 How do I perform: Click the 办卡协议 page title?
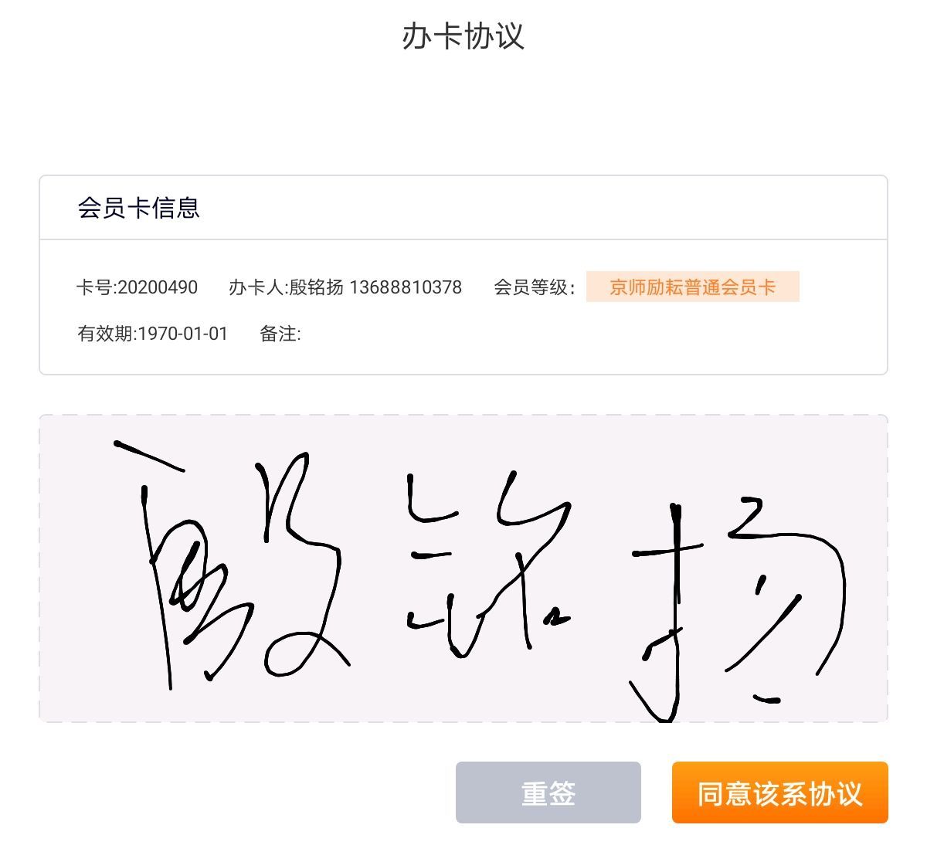[463, 36]
